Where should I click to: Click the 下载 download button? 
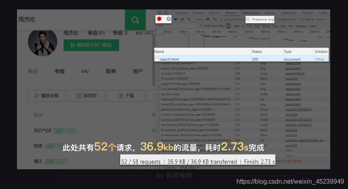point(126,96)
